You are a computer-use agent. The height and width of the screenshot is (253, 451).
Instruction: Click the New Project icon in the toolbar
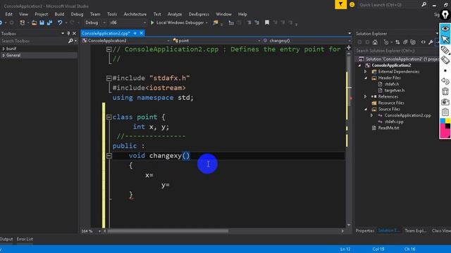tap(22, 22)
